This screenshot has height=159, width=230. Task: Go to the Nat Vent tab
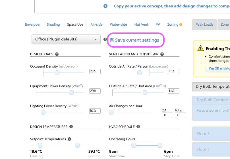click(141, 25)
